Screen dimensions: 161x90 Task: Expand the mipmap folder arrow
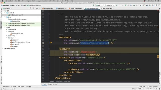(x=7, y=36)
